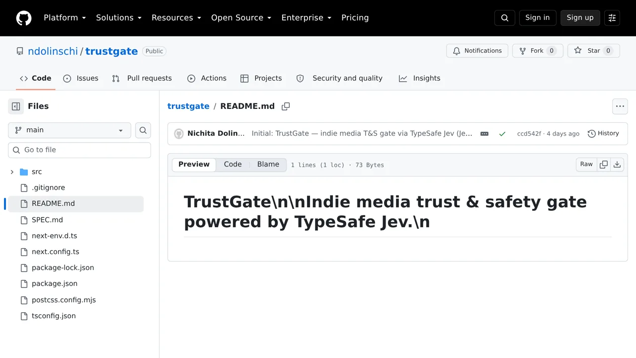636x358 pixels.
Task: Switch file view to Blame
Action: [x=268, y=165]
